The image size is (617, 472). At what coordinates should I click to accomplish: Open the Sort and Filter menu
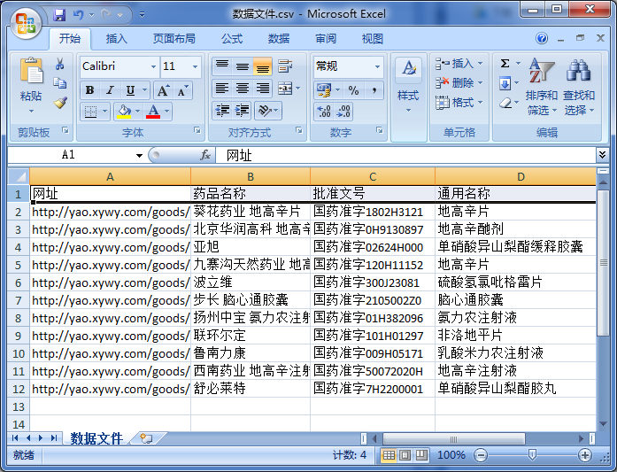(542, 87)
